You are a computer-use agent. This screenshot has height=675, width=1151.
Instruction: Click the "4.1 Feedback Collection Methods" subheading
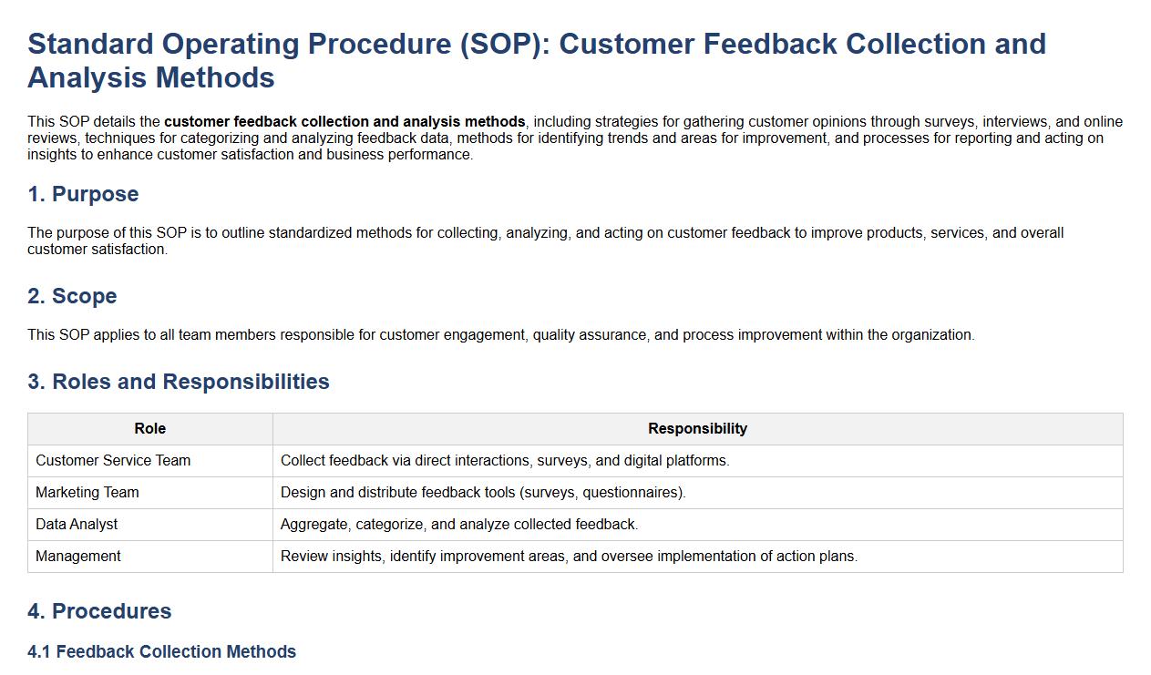[x=161, y=652]
